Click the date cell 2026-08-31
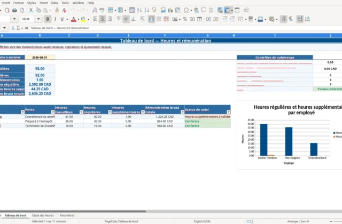 (40, 58)
